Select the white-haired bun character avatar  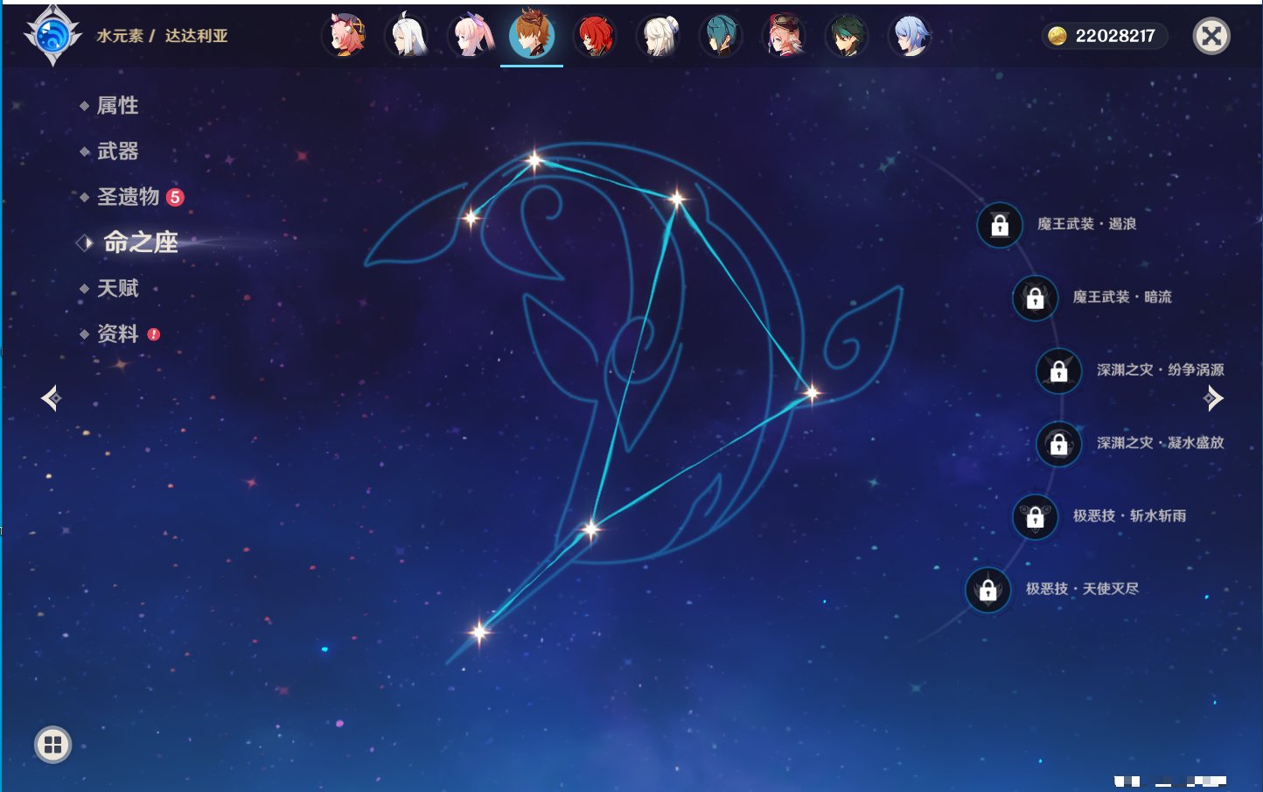[659, 36]
